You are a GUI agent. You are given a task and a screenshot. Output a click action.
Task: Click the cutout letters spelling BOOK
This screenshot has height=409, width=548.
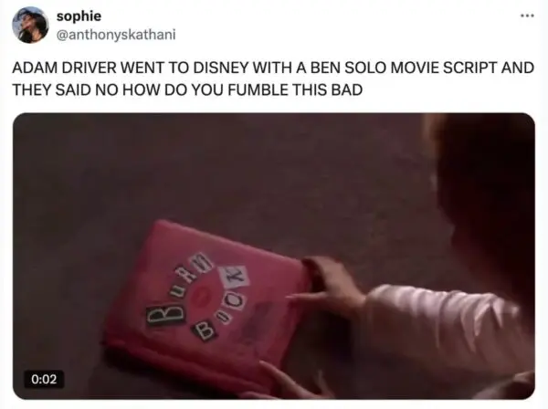click(221, 302)
